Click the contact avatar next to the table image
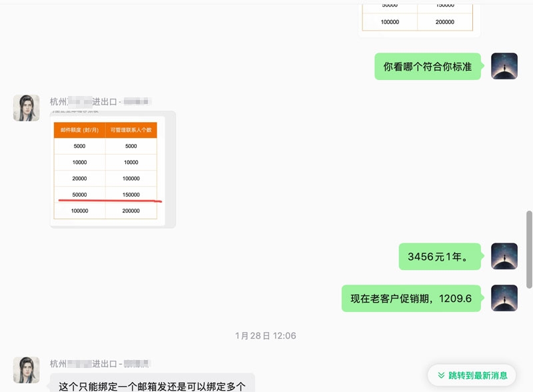Image resolution: width=533 pixels, height=392 pixels. pos(26,108)
